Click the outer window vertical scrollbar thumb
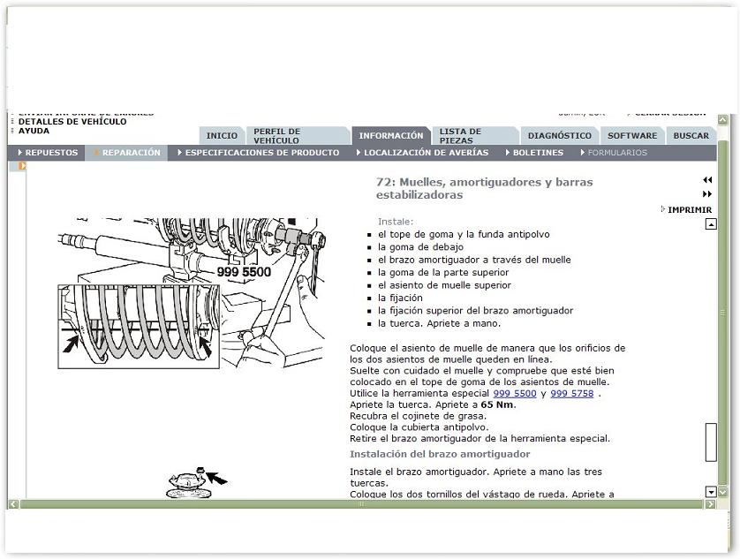 (722, 313)
